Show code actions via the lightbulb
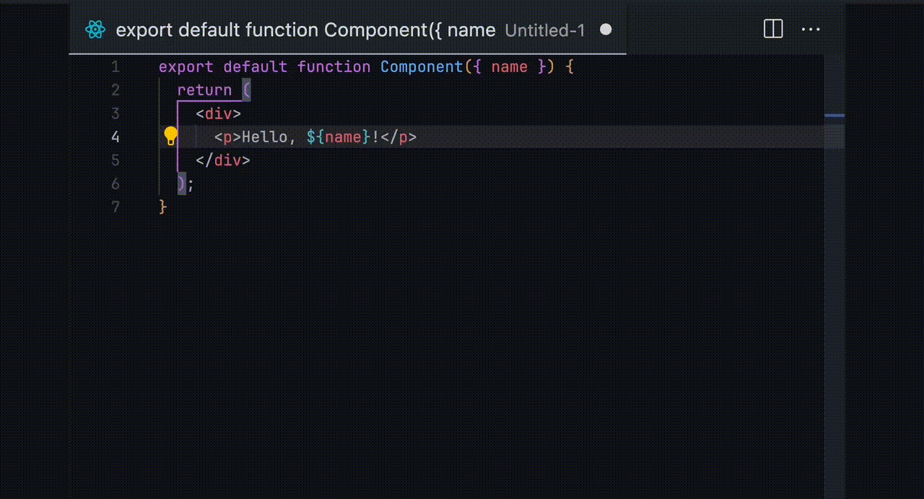924x499 pixels. [x=170, y=136]
